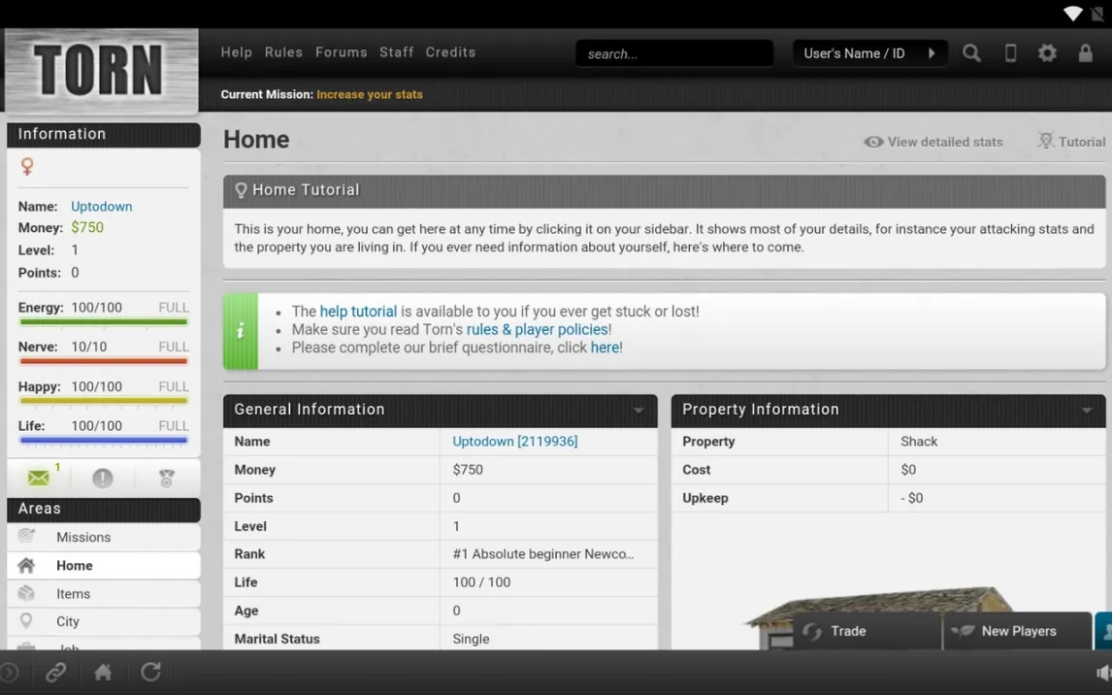Tap the home icon in bottom bar

pyautogui.click(x=103, y=672)
